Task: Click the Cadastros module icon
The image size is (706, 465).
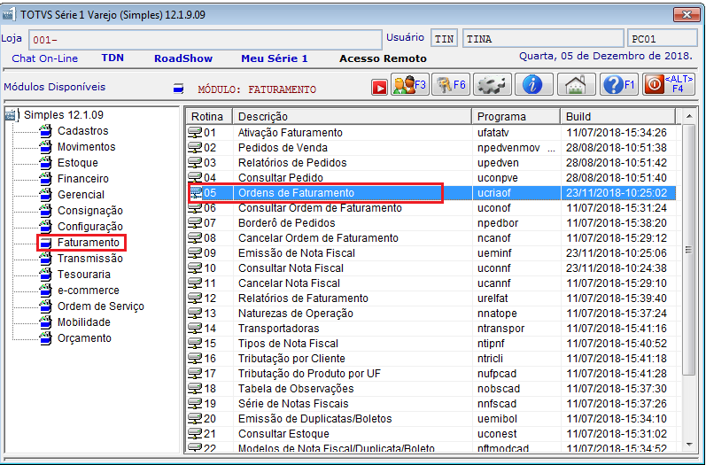Action: [45, 131]
